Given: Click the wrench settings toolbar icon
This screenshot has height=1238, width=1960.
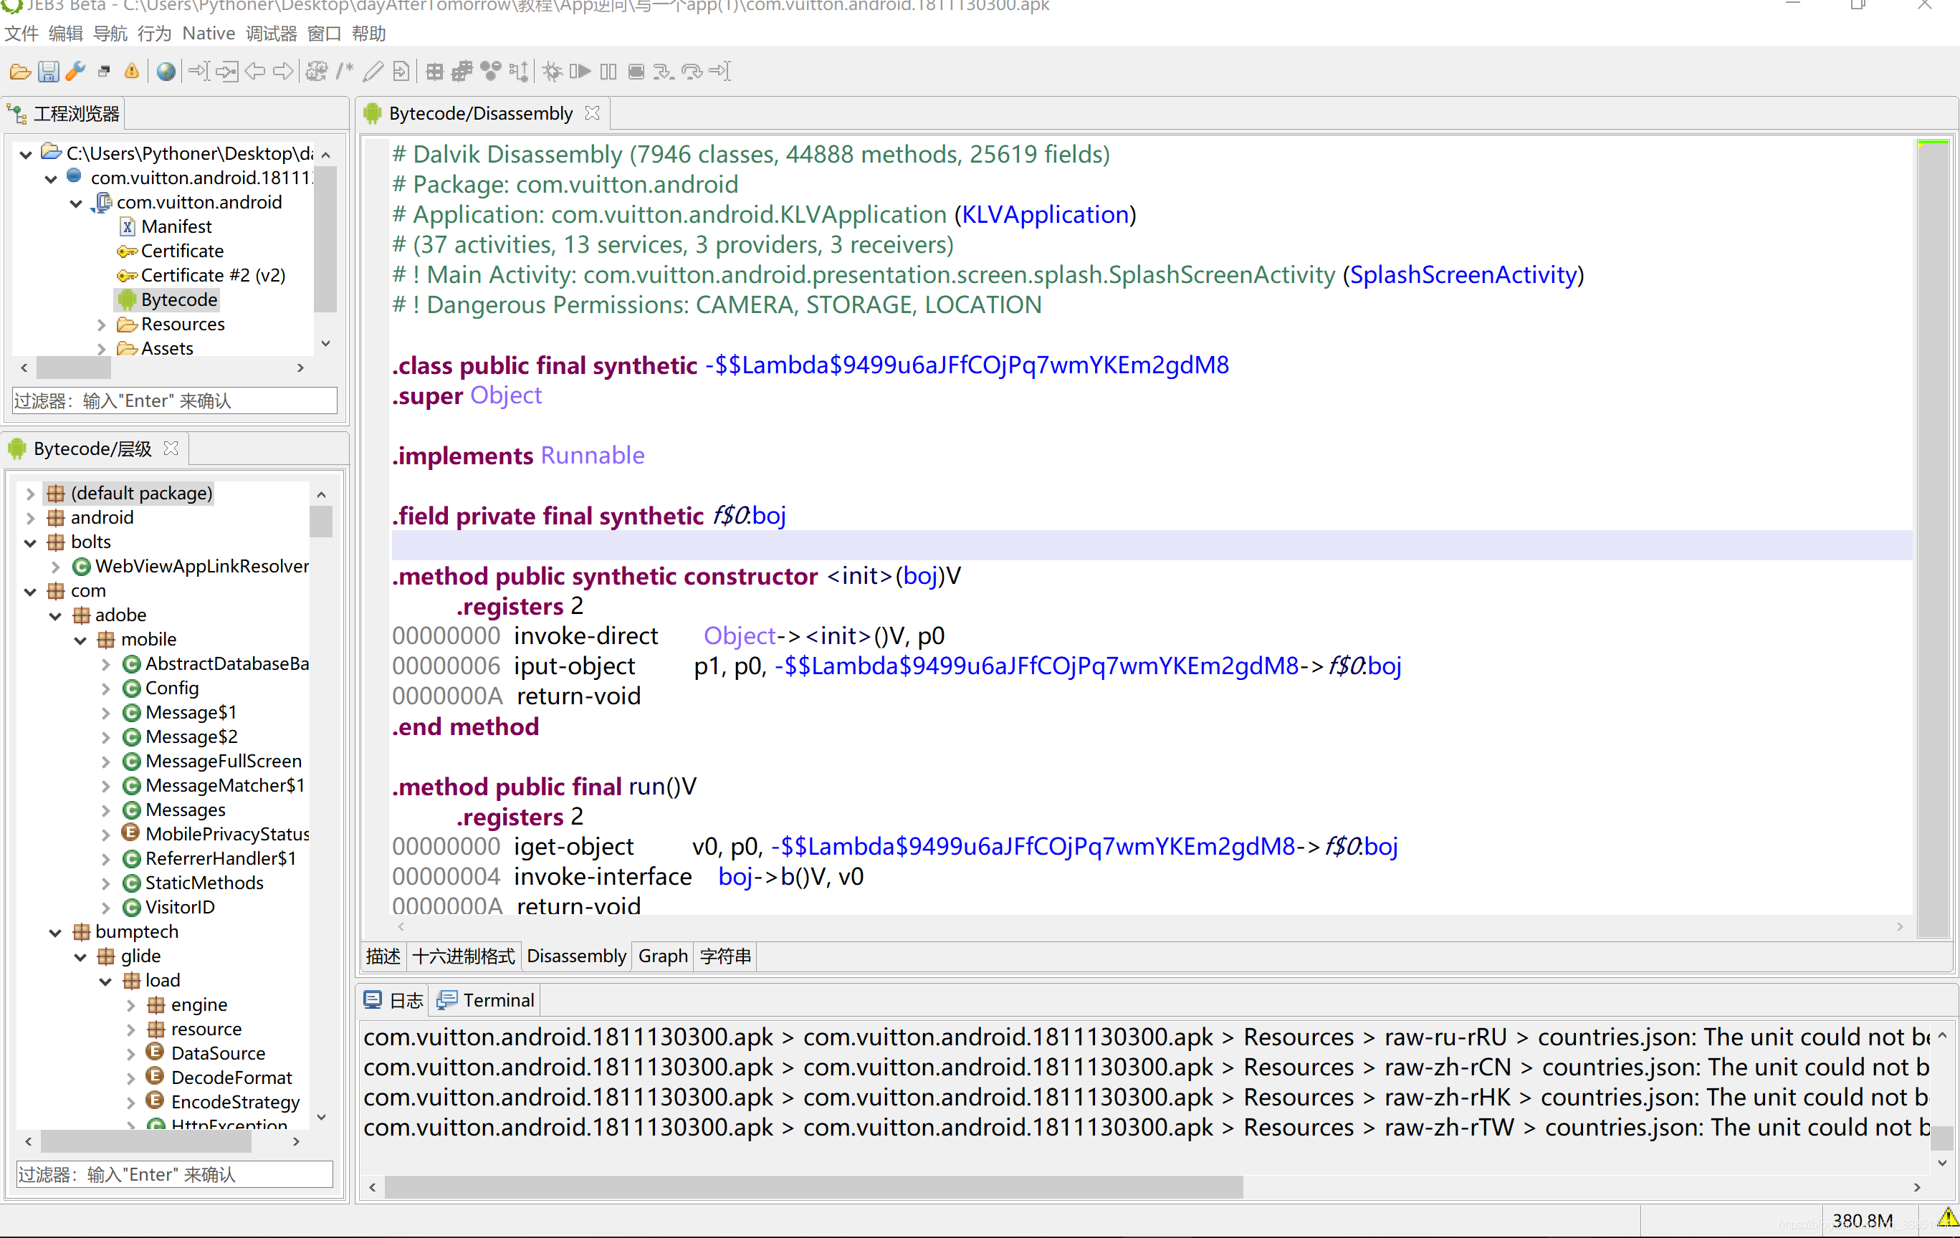Looking at the screenshot, I should 76,72.
